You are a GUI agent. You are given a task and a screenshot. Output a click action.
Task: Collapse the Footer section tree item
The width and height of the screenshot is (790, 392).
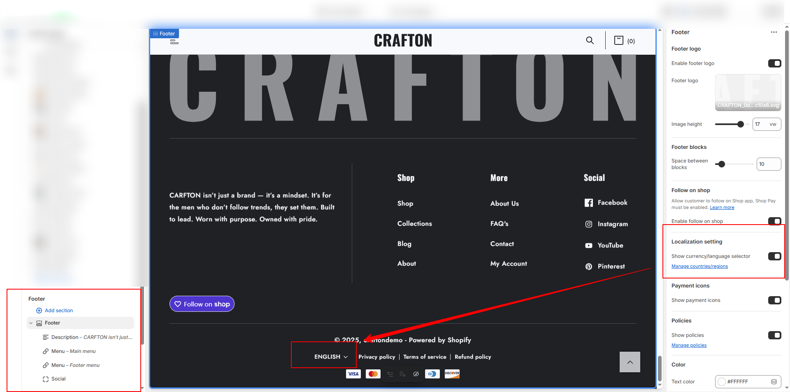pyautogui.click(x=31, y=323)
